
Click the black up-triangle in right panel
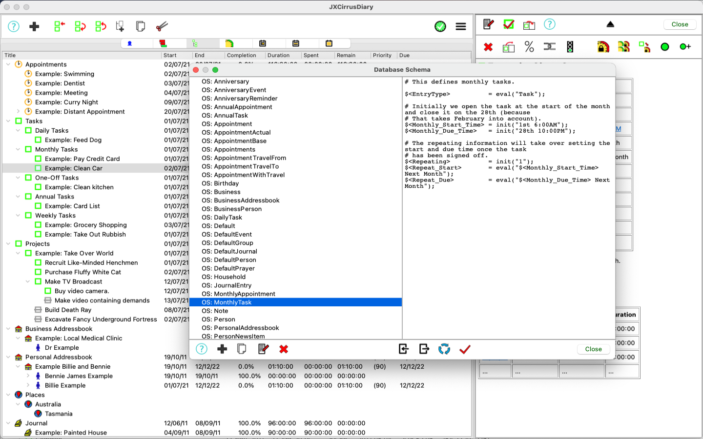tap(610, 24)
